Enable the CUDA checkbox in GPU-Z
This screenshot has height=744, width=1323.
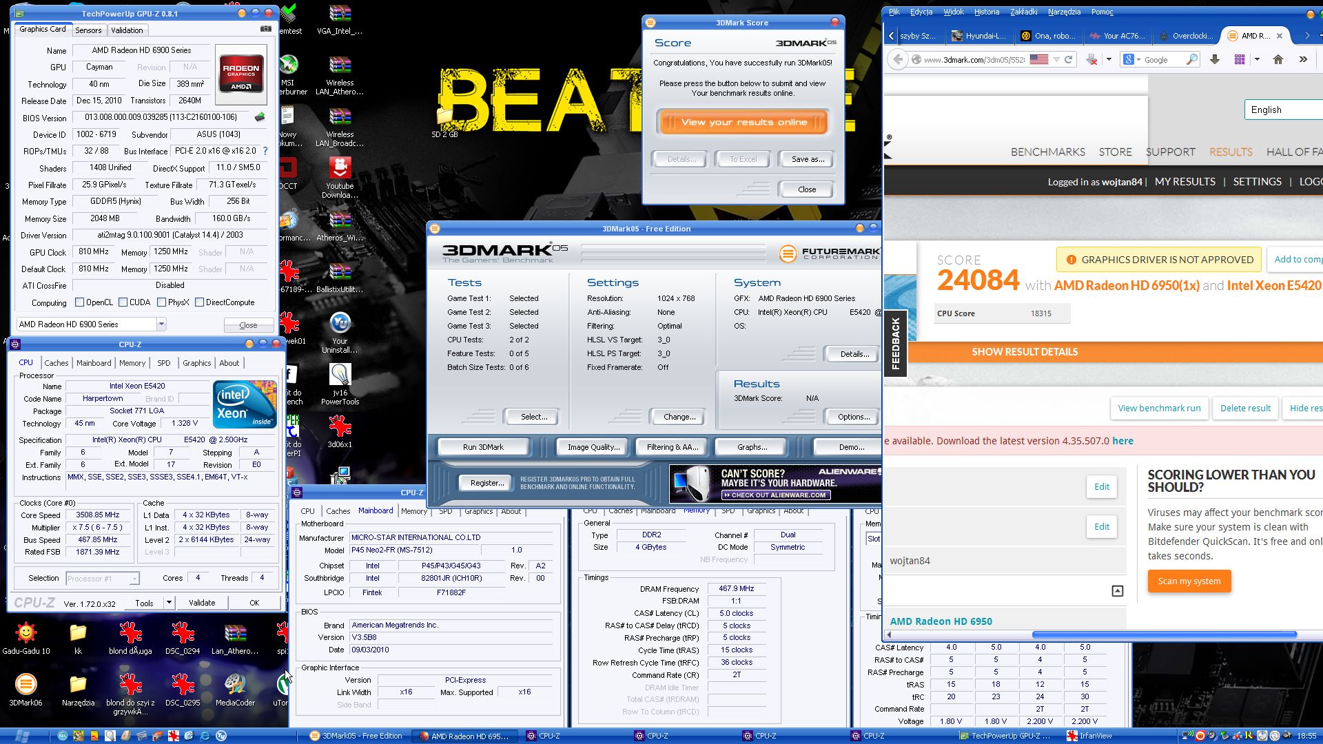coord(123,302)
